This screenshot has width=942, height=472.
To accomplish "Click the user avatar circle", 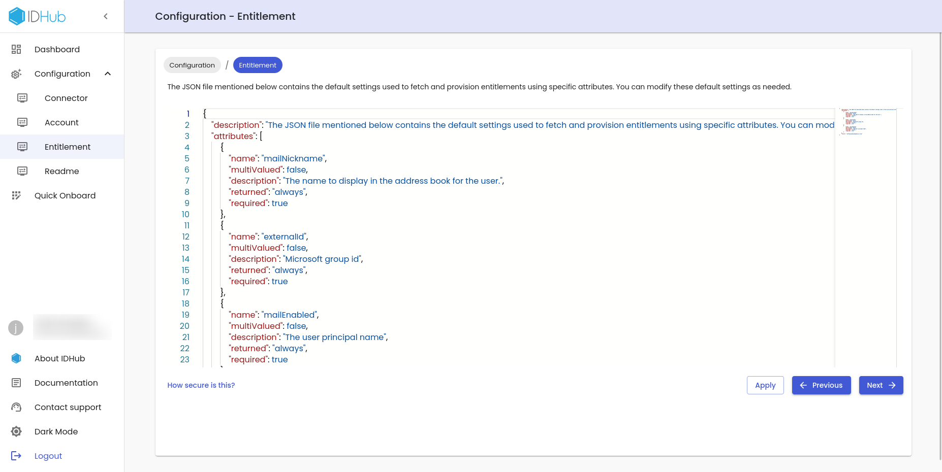I will point(16,328).
